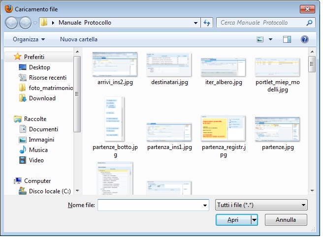Select Musica library in sidebar
Image resolution: width=323 pixels, height=239 pixels.
coord(38,150)
